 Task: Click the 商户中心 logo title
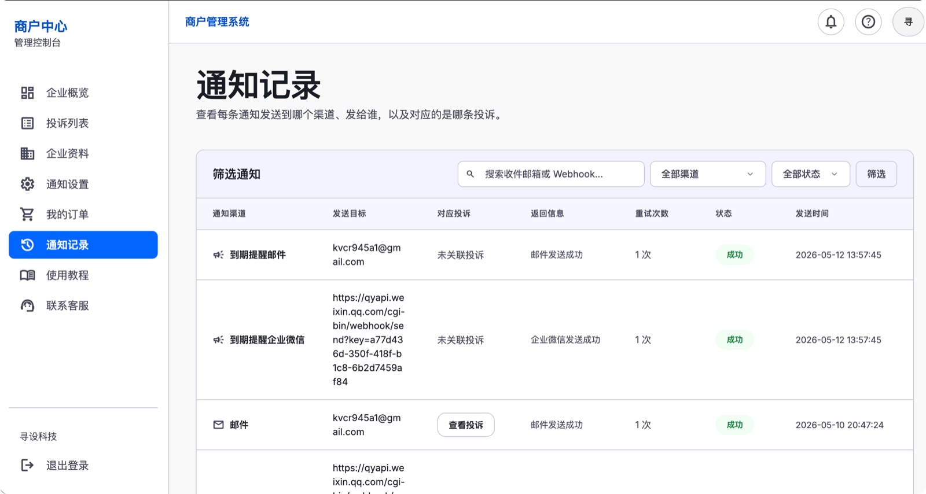click(x=41, y=26)
